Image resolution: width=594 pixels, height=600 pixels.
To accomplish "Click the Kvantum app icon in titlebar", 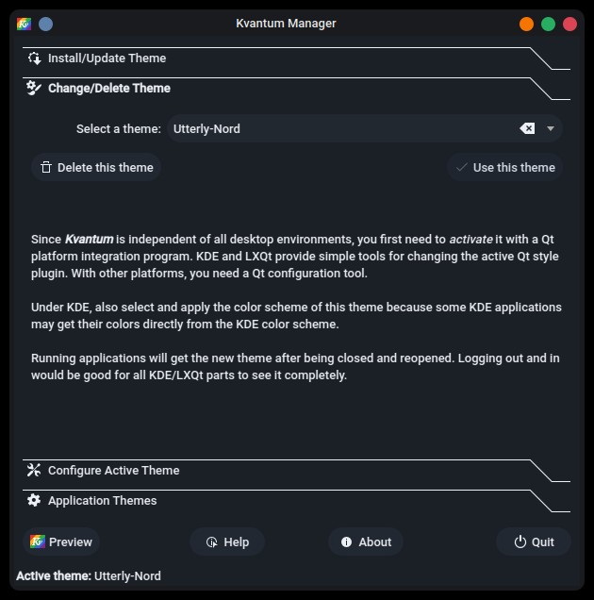I will [x=24, y=24].
